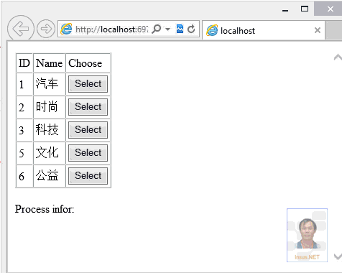The height and width of the screenshot is (273, 342).
Task: Click the Process infor: label
Action: coord(45,209)
